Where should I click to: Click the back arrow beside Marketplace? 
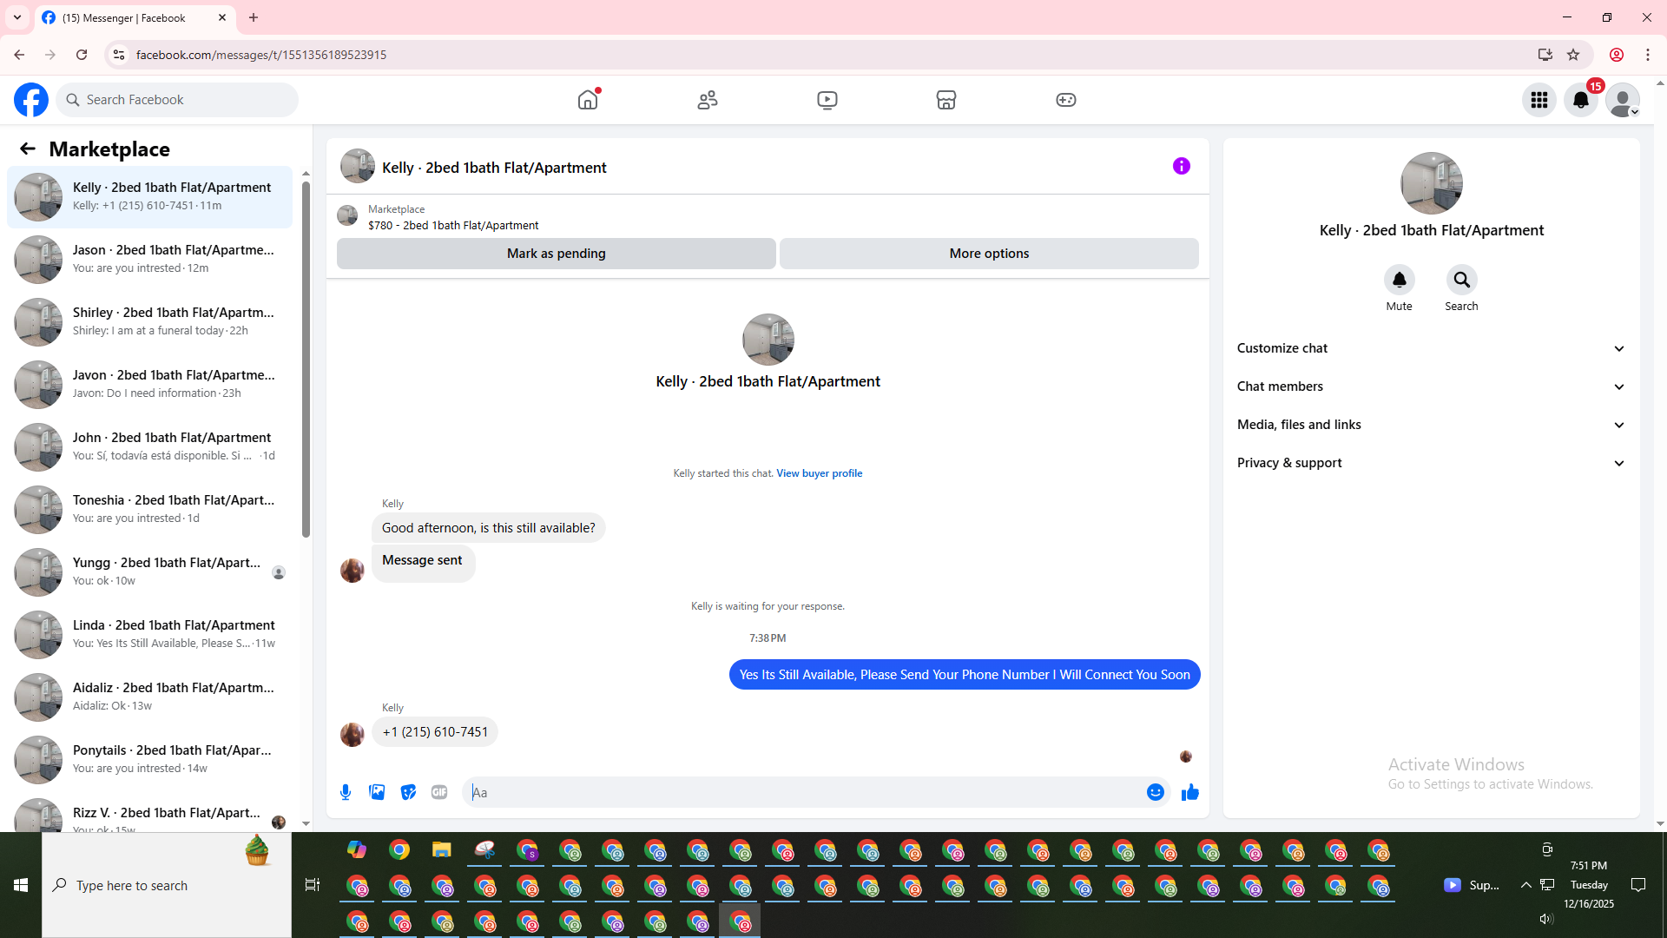[x=28, y=149]
